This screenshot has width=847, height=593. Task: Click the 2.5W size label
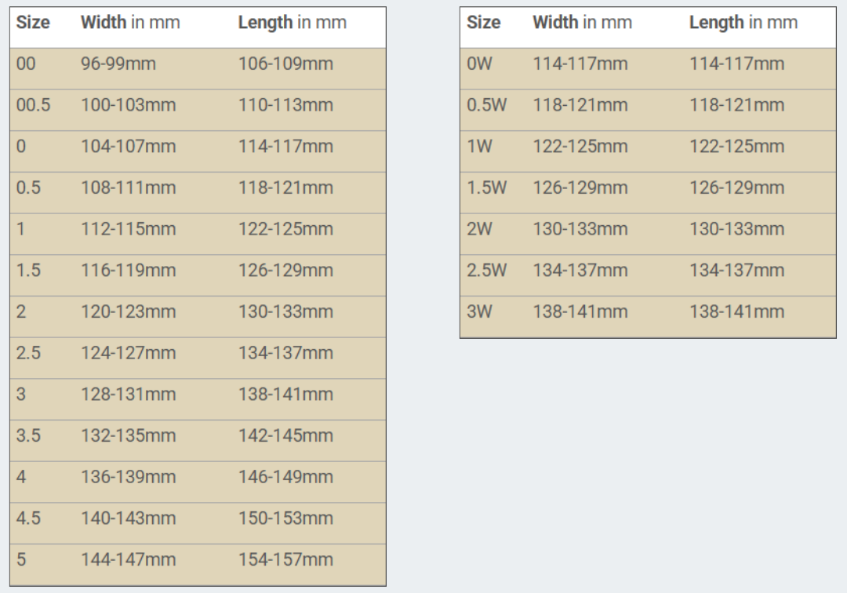point(486,271)
